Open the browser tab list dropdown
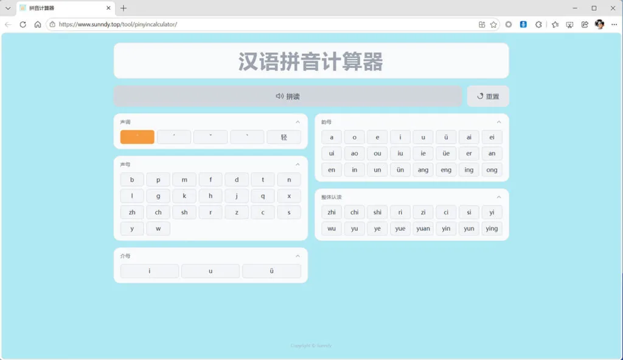The image size is (623, 360). pos(8,8)
